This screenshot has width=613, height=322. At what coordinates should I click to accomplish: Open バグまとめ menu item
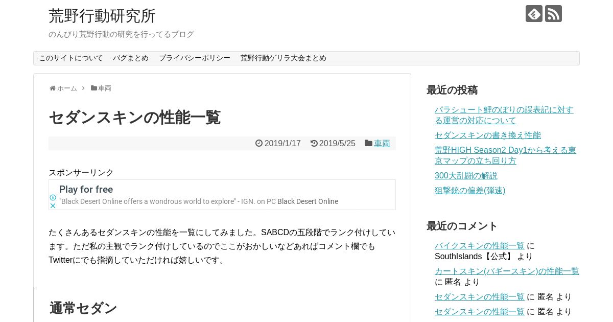pos(131,58)
